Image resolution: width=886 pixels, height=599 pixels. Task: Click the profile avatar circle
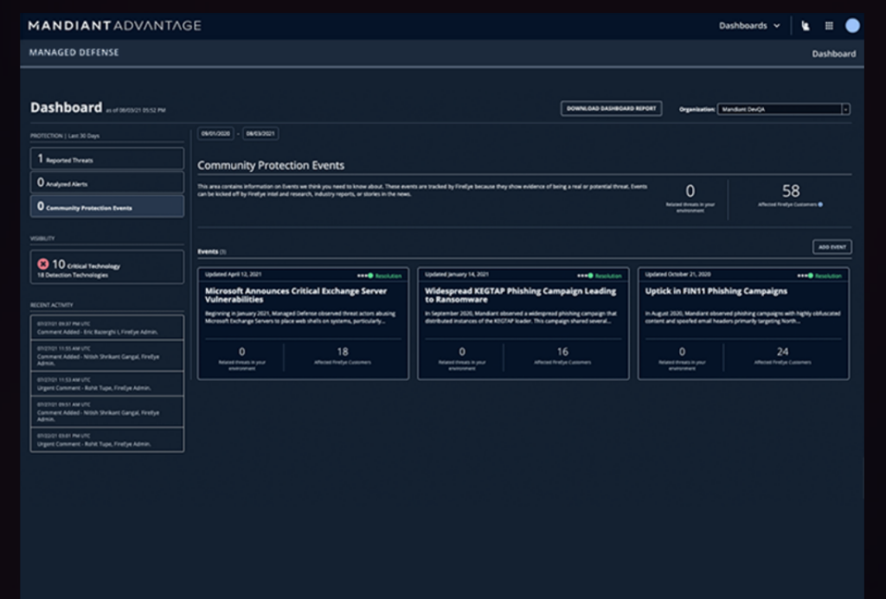point(851,25)
